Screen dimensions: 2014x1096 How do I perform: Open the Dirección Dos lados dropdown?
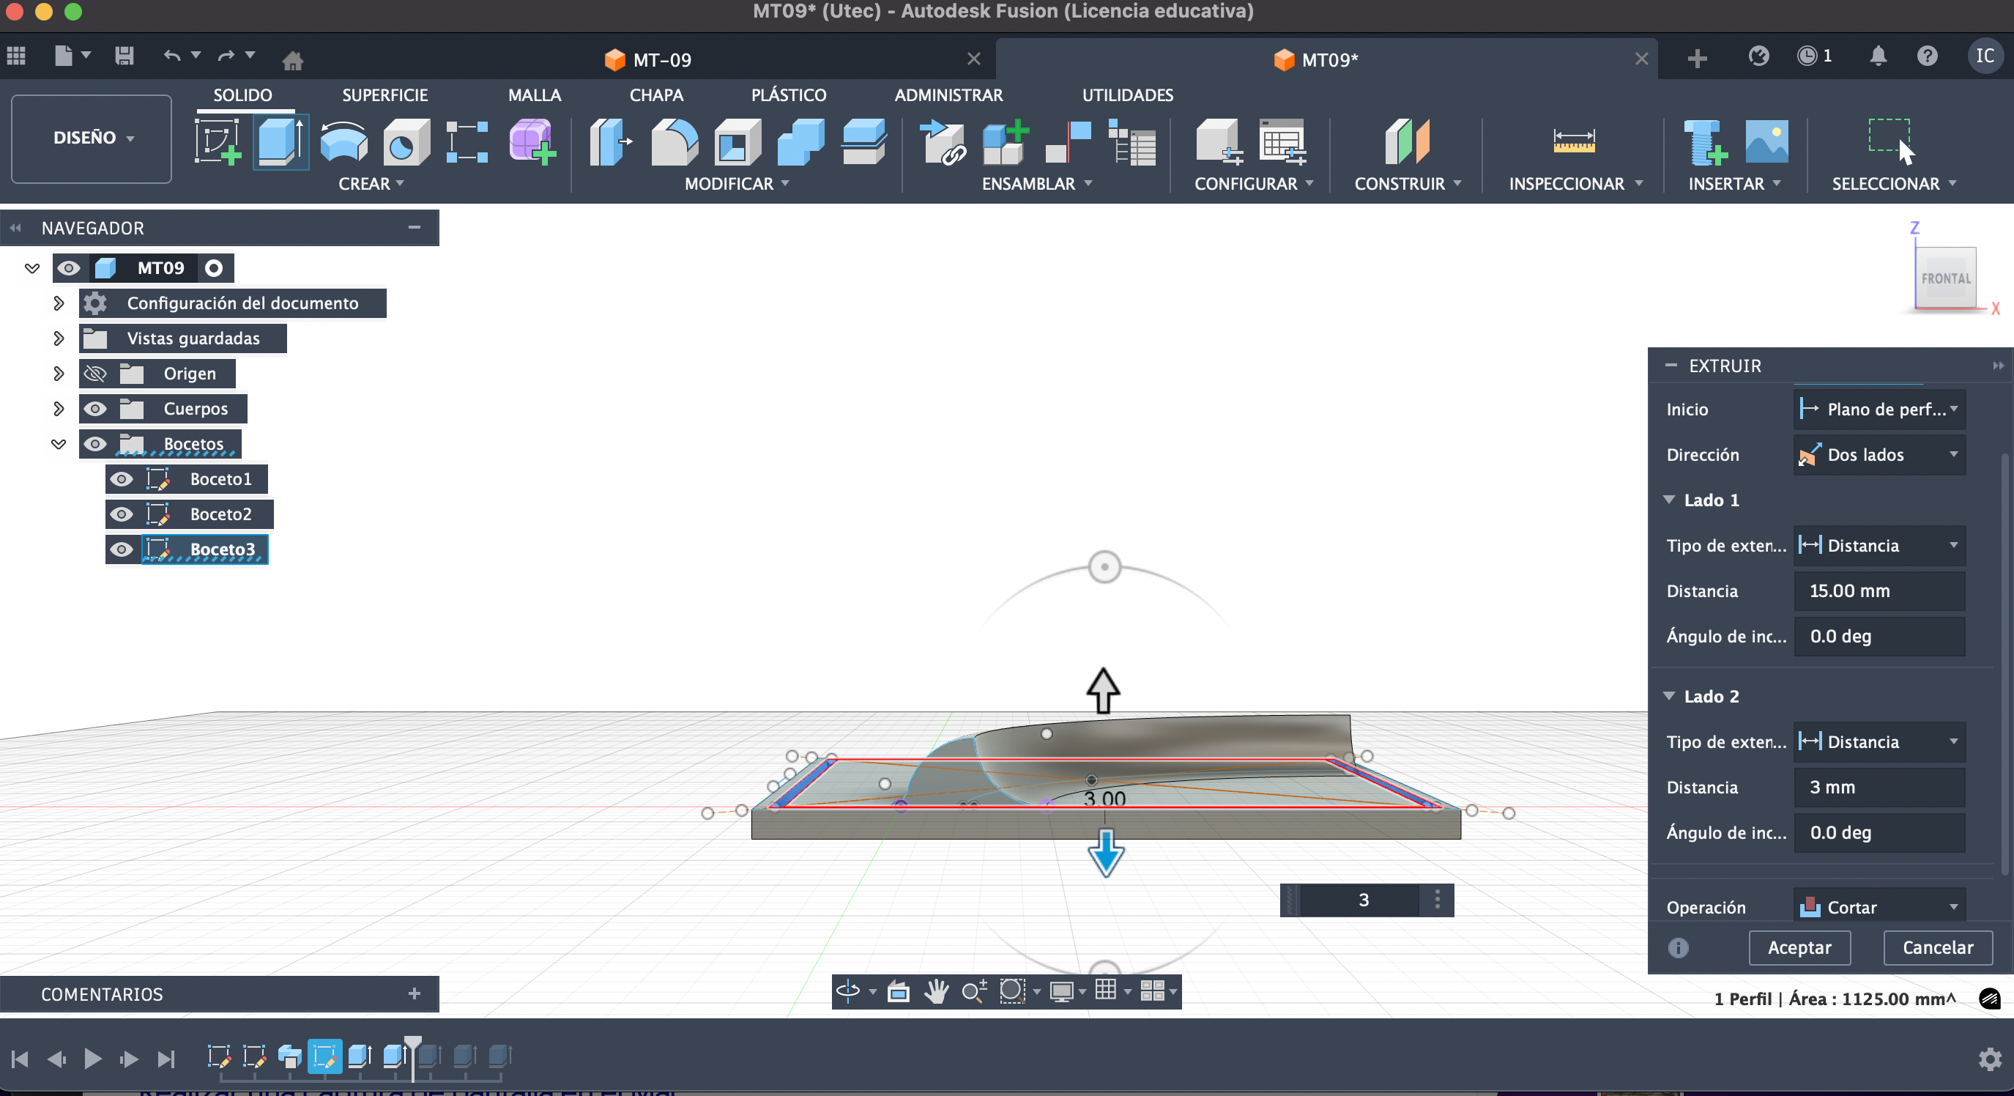[x=1879, y=454]
